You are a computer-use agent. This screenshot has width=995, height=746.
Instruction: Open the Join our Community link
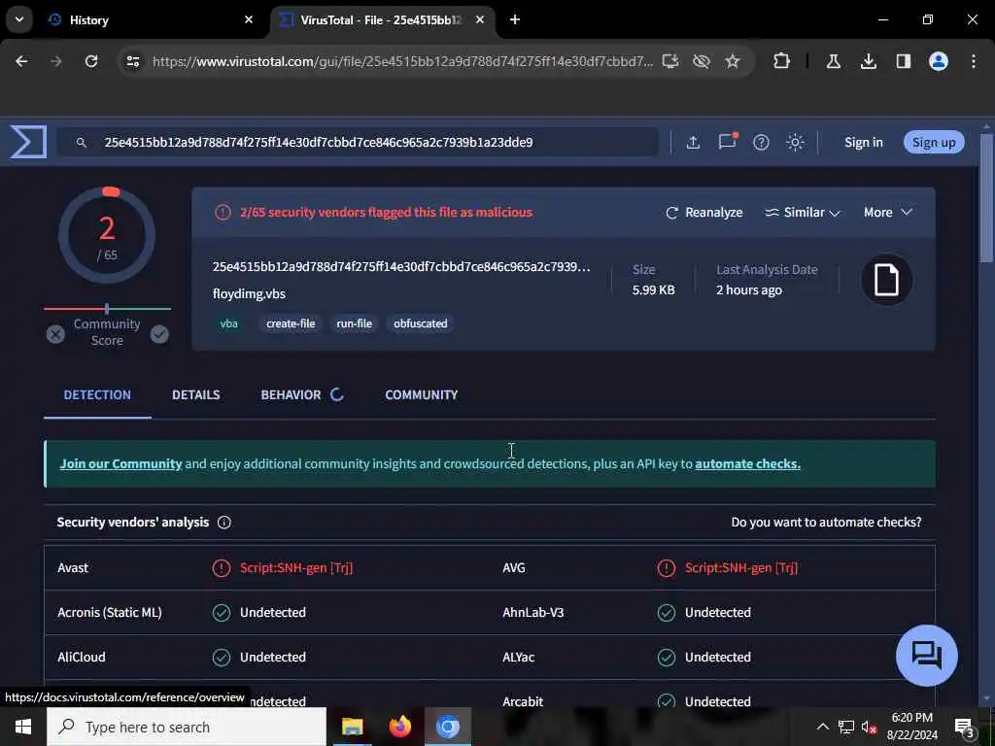120,463
